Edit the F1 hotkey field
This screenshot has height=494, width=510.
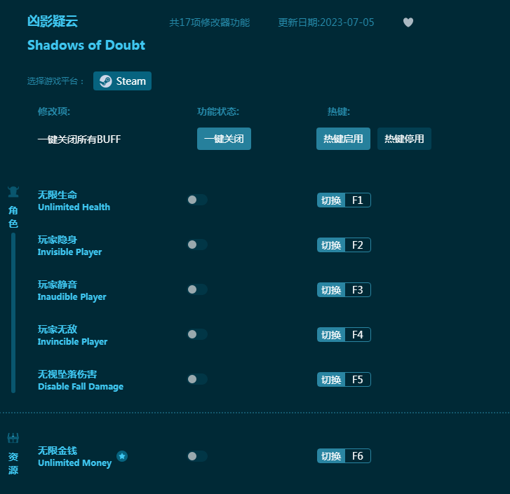(x=358, y=200)
